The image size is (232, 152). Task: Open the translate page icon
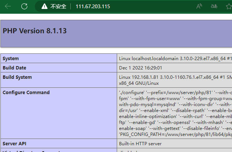point(214,6)
